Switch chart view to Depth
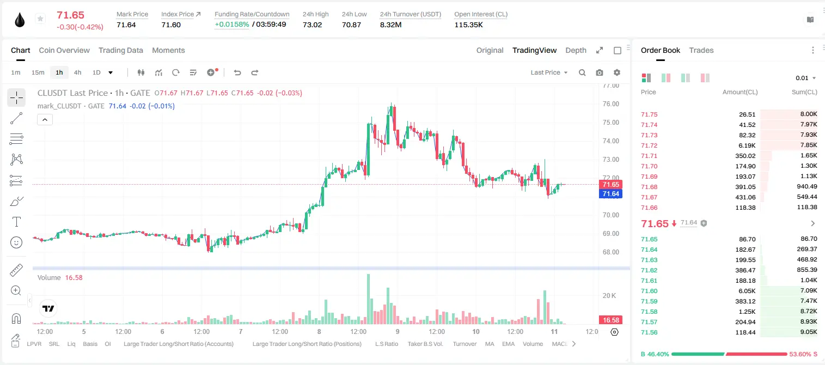The height and width of the screenshot is (365, 825). (576, 50)
